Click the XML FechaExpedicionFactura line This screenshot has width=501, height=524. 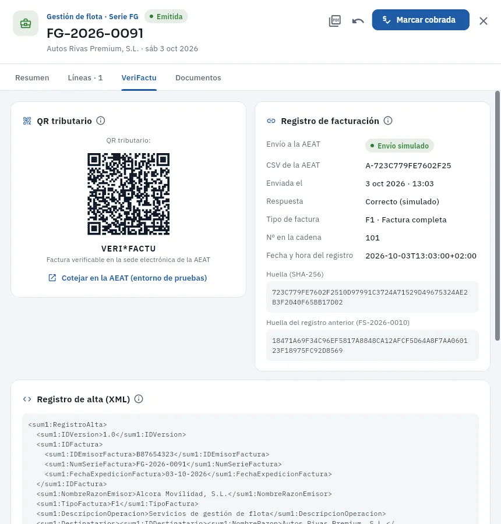(188, 474)
